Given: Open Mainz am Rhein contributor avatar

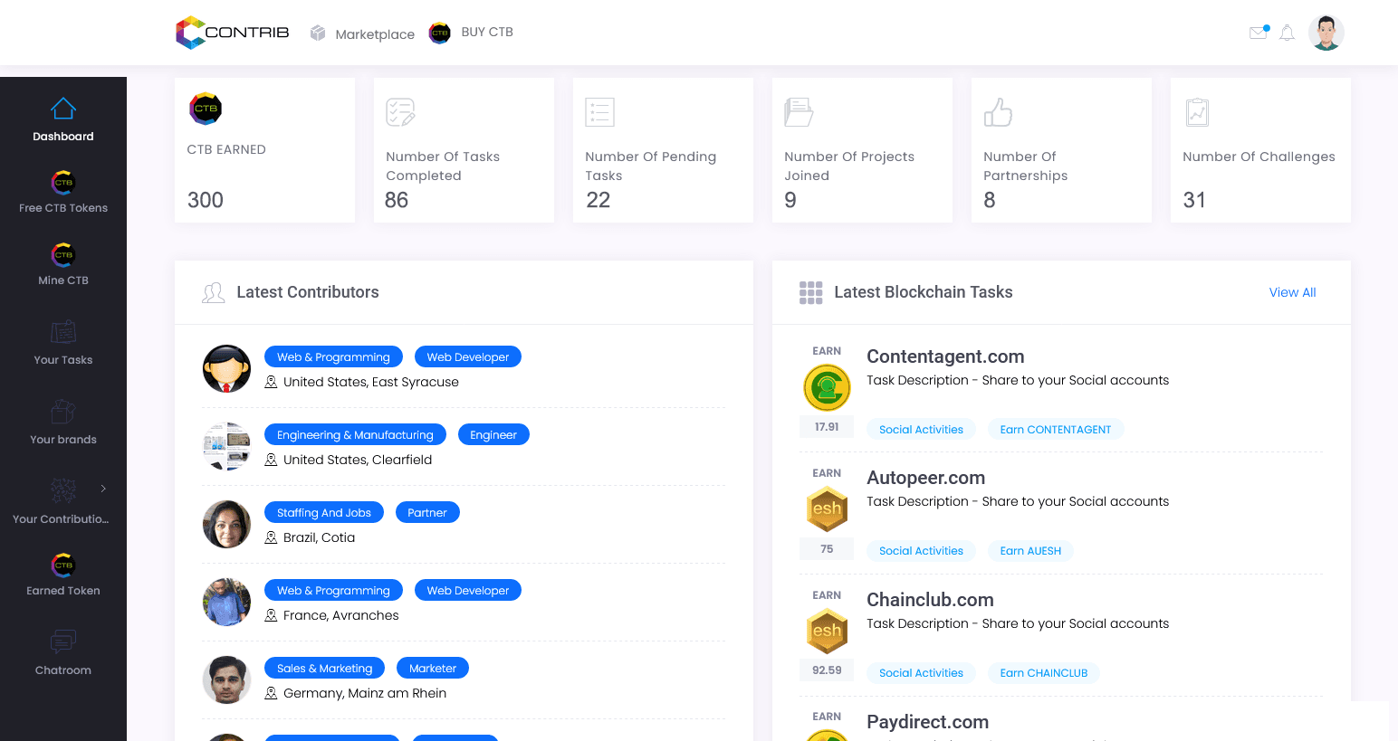Looking at the screenshot, I should click(226, 680).
